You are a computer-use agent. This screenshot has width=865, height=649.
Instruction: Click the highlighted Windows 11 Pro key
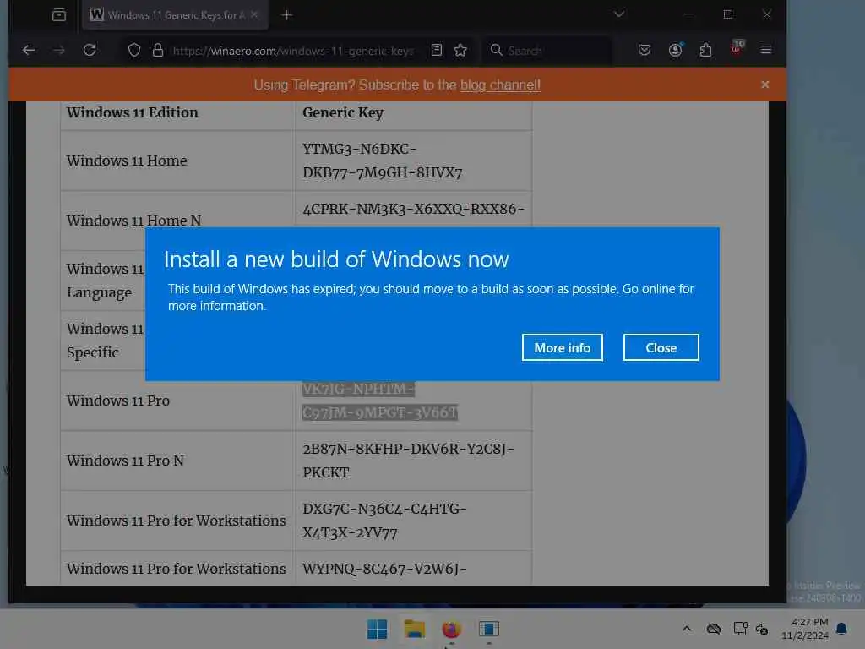pyautogui.click(x=380, y=401)
